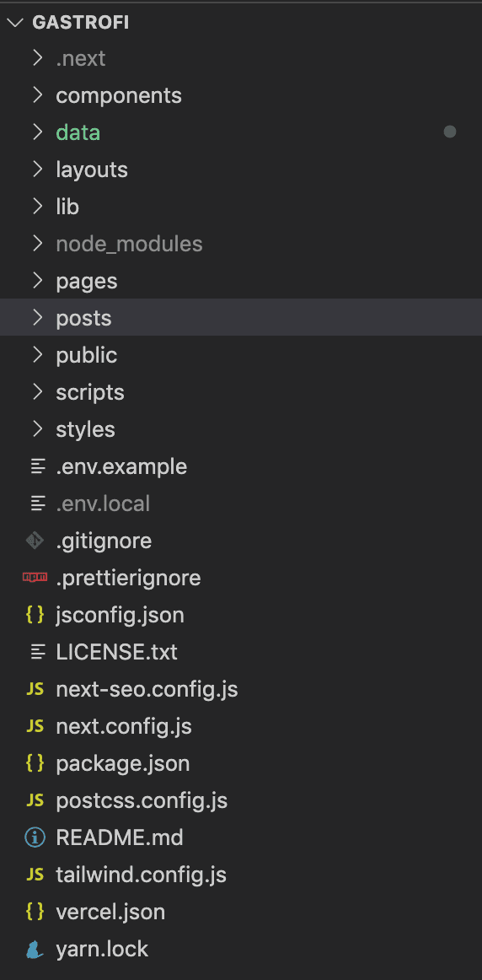Image resolution: width=482 pixels, height=980 pixels.
Task: Click the yarn cat icon beside yarn.lock
Action: (x=35, y=950)
